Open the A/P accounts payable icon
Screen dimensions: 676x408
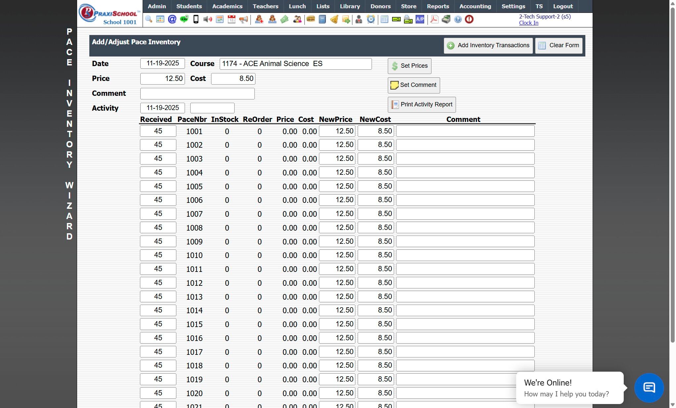pos(420,19)
